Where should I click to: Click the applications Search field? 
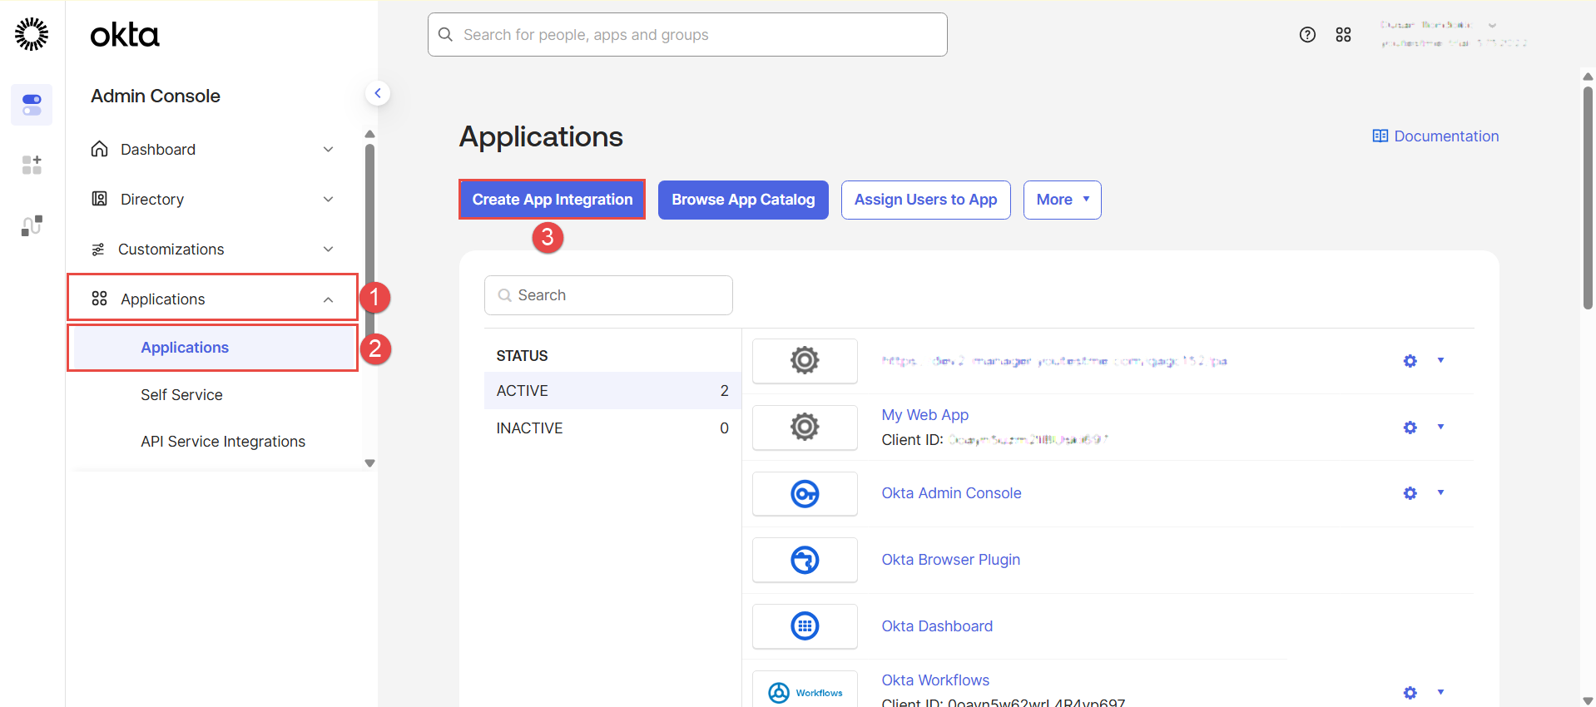click(608, 295)
